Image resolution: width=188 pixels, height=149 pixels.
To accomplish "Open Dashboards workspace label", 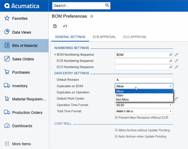I will (22, 126).
